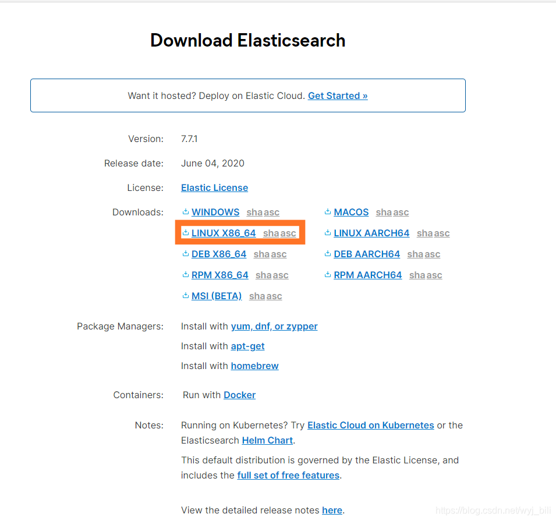Click the download icon beside LINUX X86_64
The image size is (556, 521).
pyautogui.click(x=186, y=233)
